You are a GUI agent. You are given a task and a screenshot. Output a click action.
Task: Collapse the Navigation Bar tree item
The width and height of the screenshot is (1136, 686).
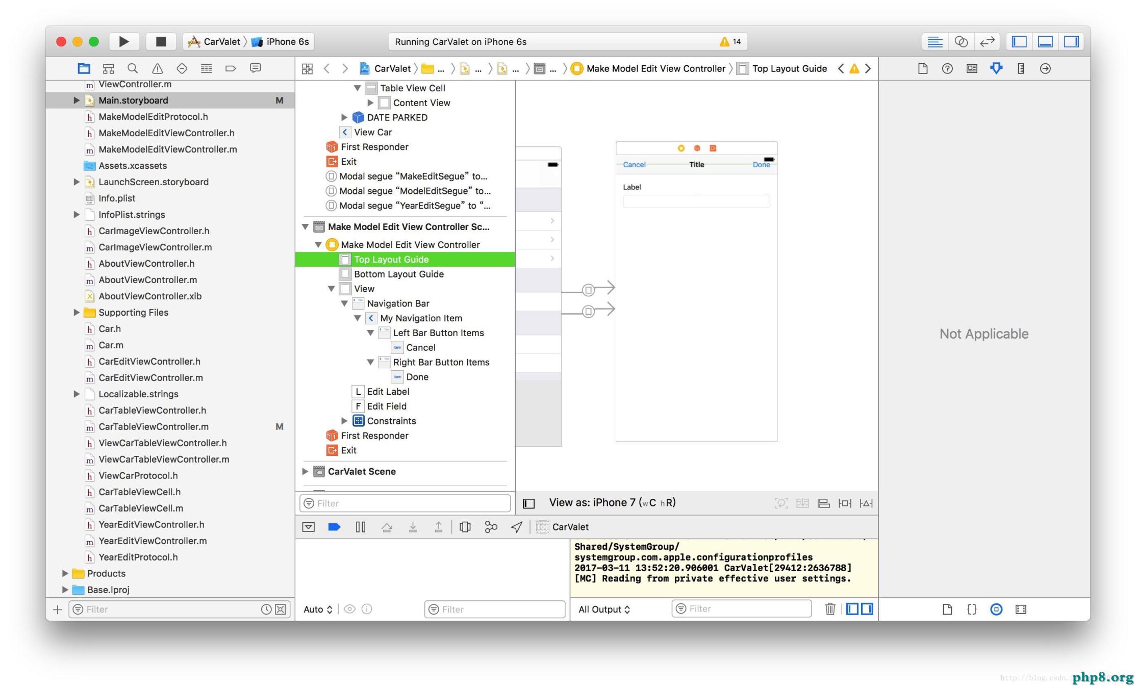pyautogui.click(x=344, y=303)
